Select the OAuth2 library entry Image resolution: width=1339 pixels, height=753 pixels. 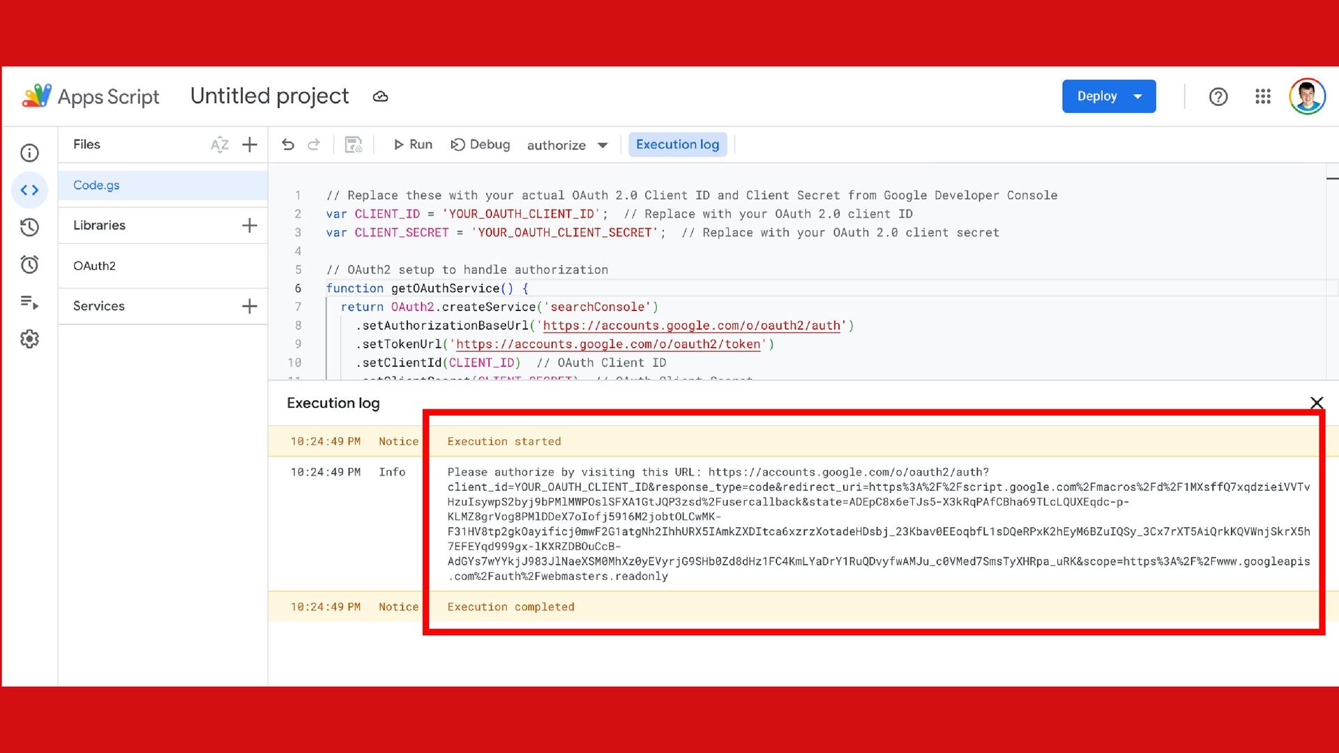[95, 266]
